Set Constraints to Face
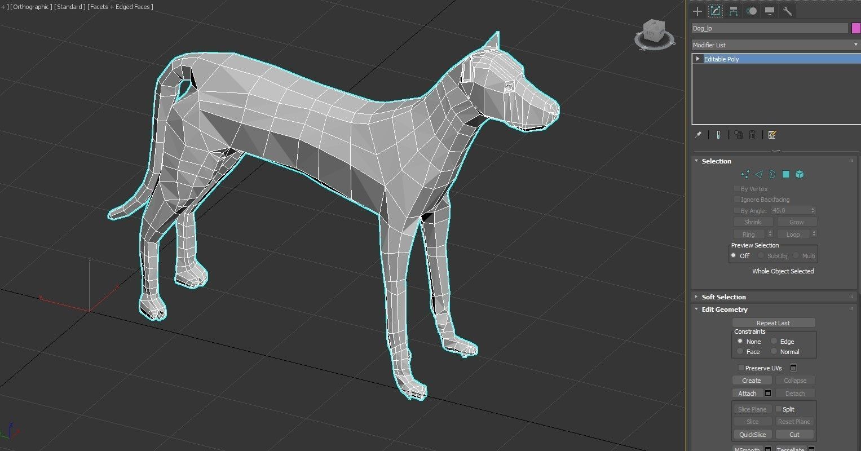861x451 pixels. (740, 351)
